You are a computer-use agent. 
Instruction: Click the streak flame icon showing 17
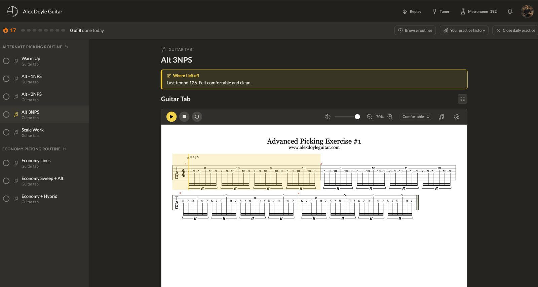pyautogui.click(x=5, y=30)
